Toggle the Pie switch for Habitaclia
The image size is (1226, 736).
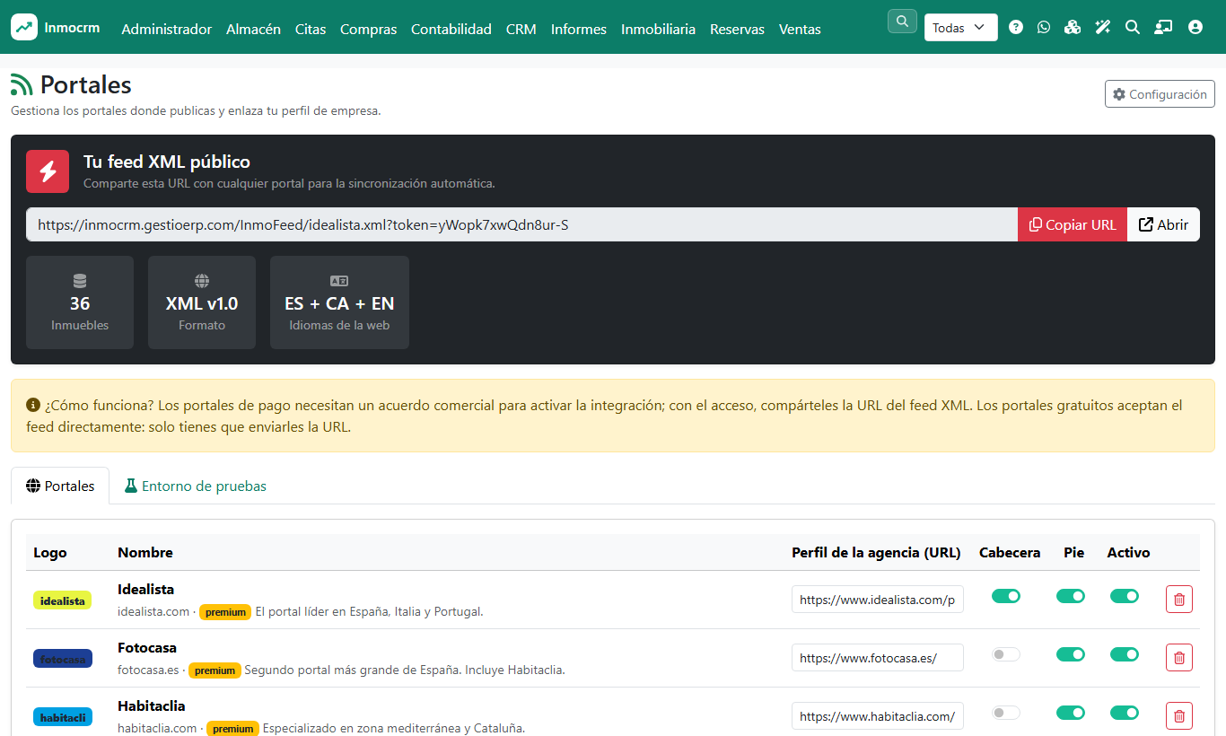1071,713
